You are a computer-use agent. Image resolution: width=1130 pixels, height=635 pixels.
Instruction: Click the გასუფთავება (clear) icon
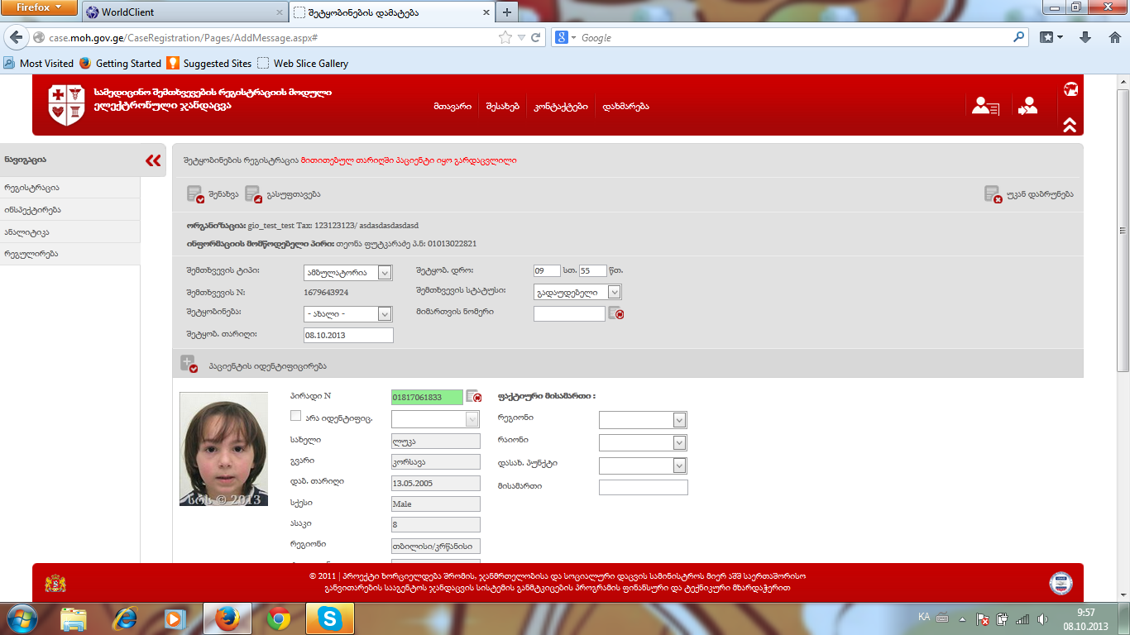pos(253,194)
